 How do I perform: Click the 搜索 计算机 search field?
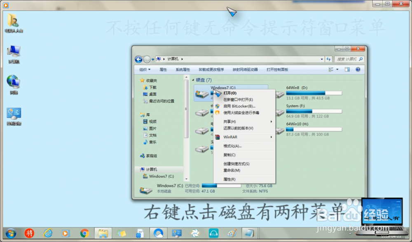point(349,59)
